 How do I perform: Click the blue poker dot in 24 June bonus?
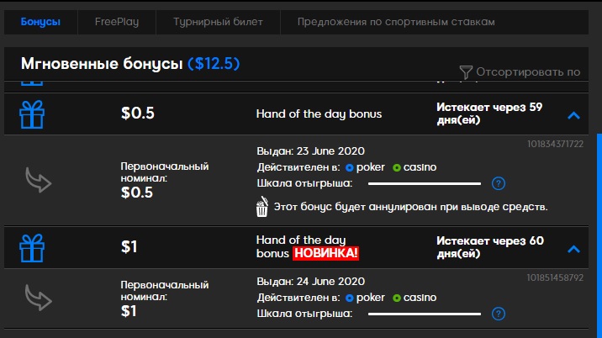[x=350, y=298]
